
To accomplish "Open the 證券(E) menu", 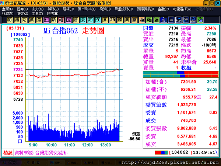I will (22, 9).
